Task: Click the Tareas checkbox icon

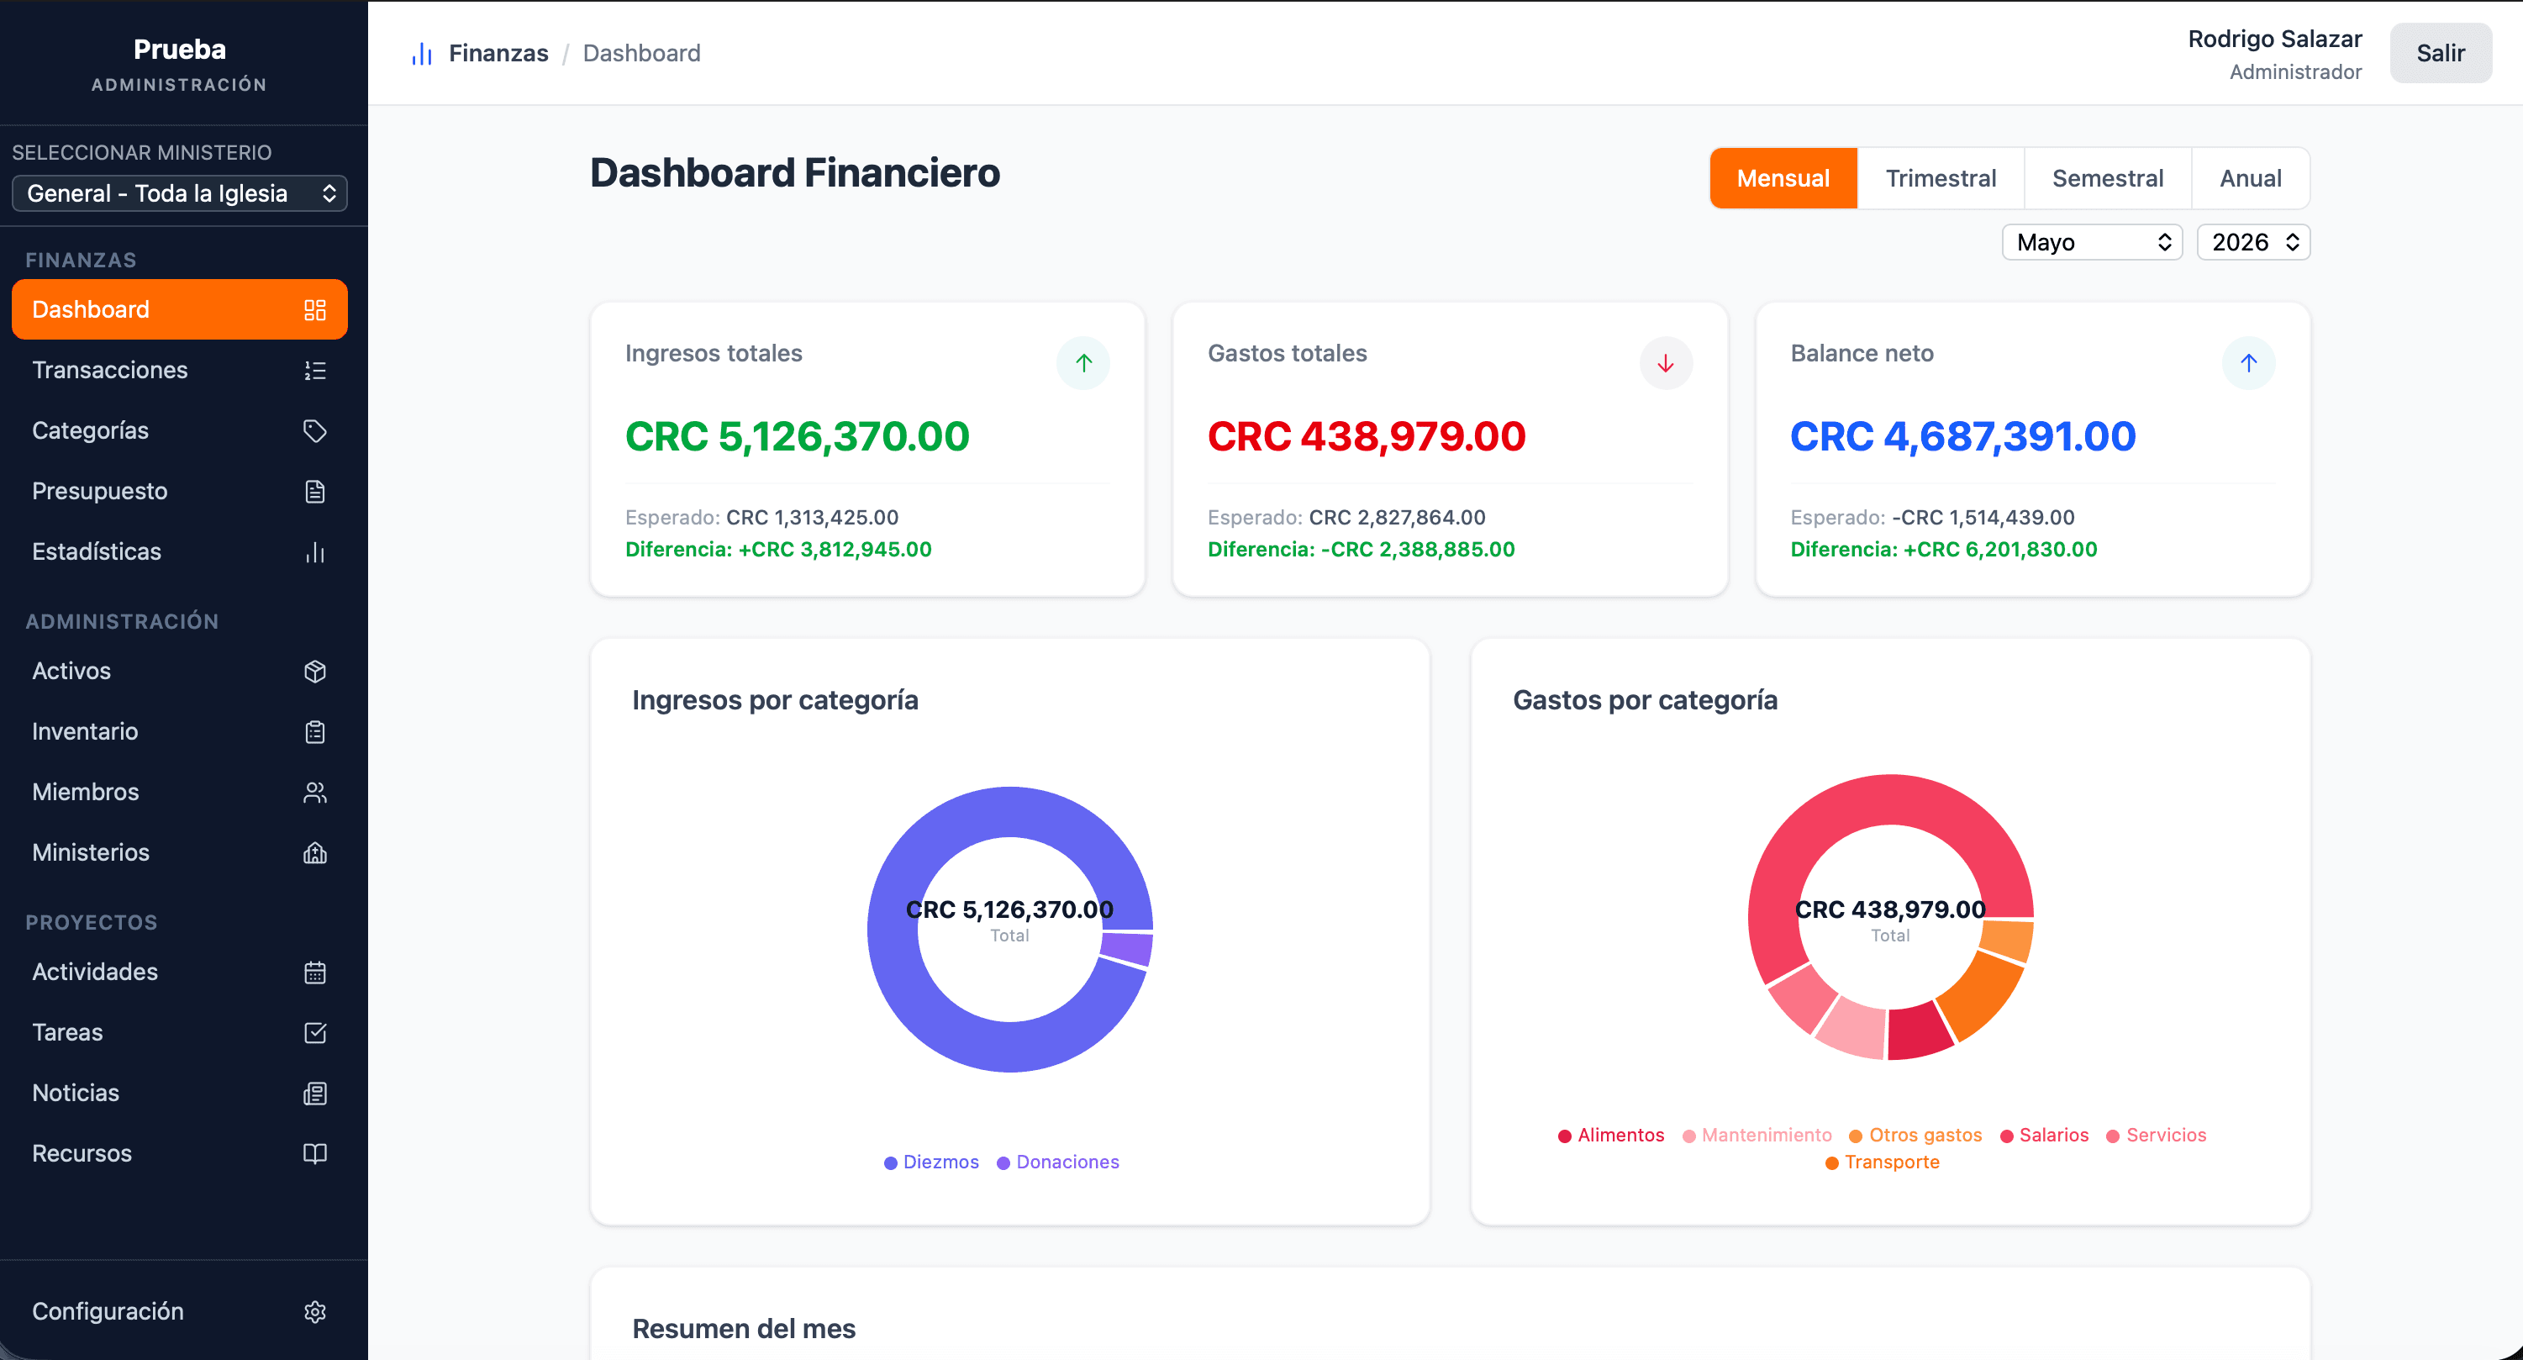Action: 314,1033
